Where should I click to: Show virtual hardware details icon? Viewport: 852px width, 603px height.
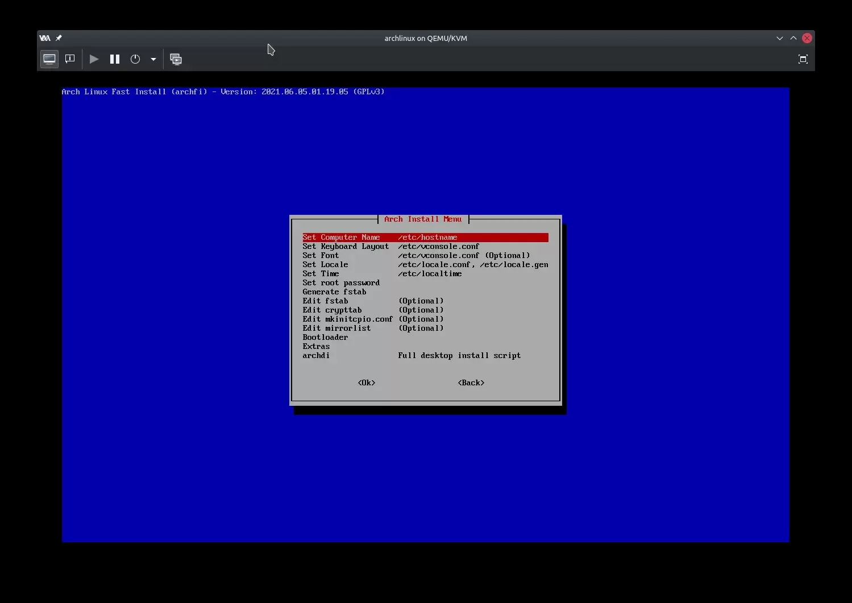70,59
